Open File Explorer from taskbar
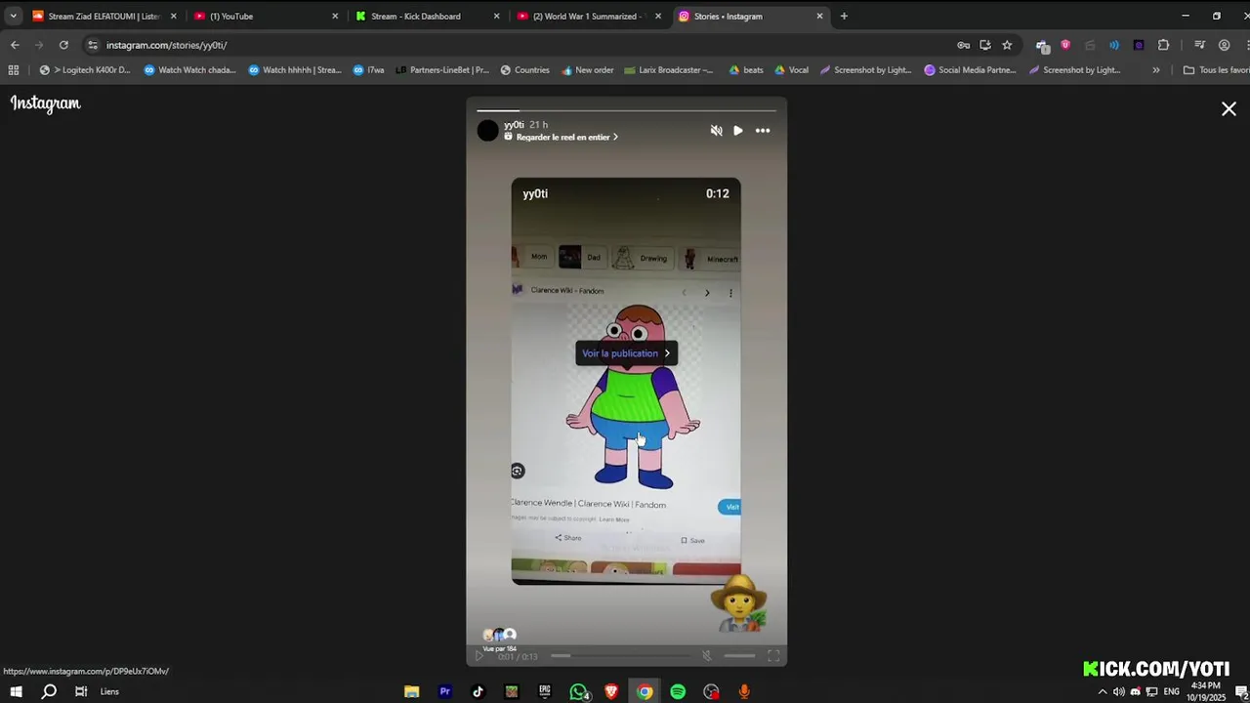This screenshot has height=703, width=1250. pos(411,691)
